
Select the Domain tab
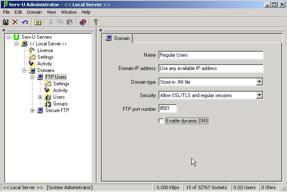pos(118,38)
